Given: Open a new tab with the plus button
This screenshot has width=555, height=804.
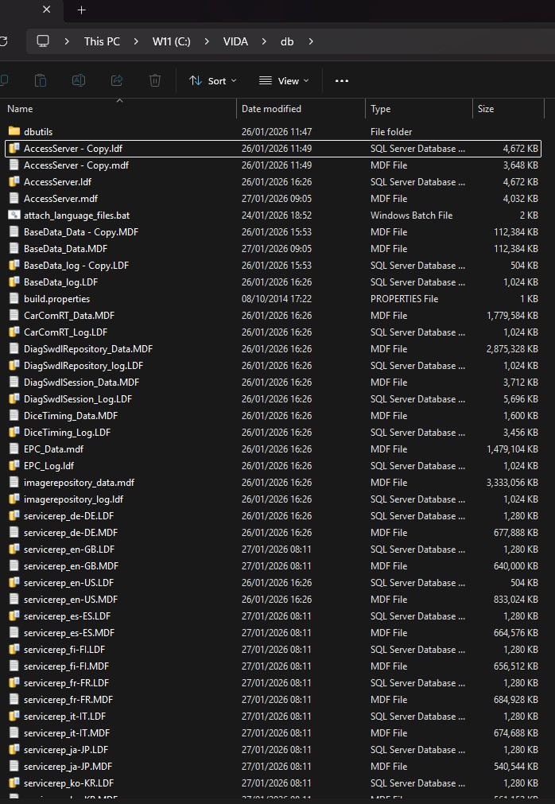Looking at the screenshot, I should tap(81, 10).
